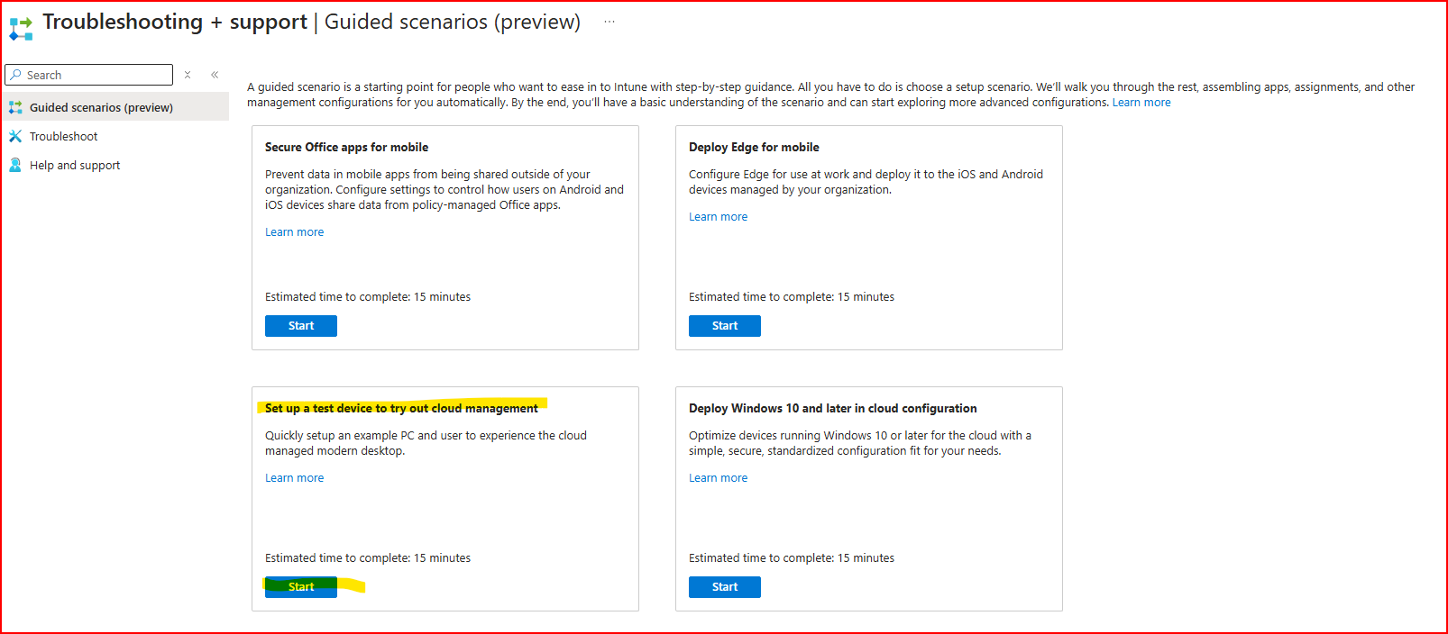The width and height of the screenshot is (1448, 634).
Task: Click Set up a test device title
Action: (401, 409)
